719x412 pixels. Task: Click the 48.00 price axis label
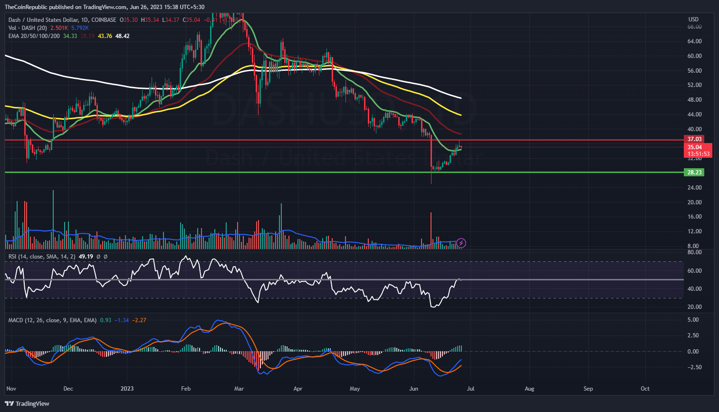click(694, 100)
